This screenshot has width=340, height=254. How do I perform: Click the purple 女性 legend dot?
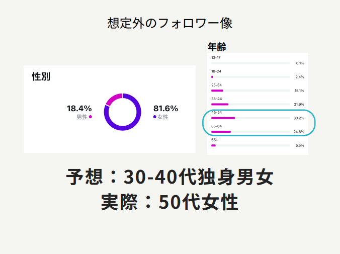(x=155, y=117)
